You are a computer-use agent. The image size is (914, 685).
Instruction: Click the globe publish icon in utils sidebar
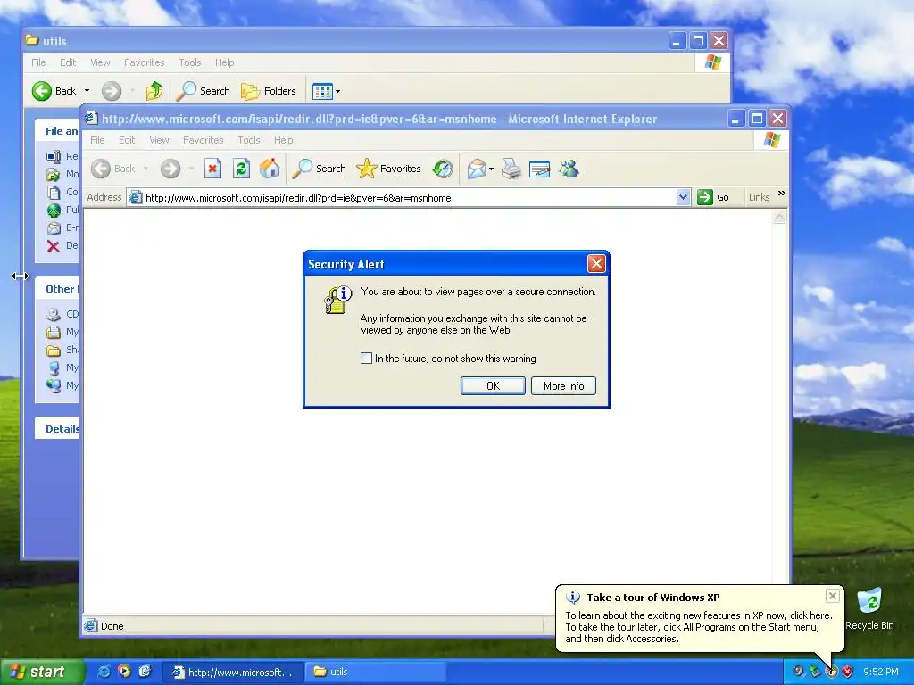pyautogui.click(x=54, y=210)
